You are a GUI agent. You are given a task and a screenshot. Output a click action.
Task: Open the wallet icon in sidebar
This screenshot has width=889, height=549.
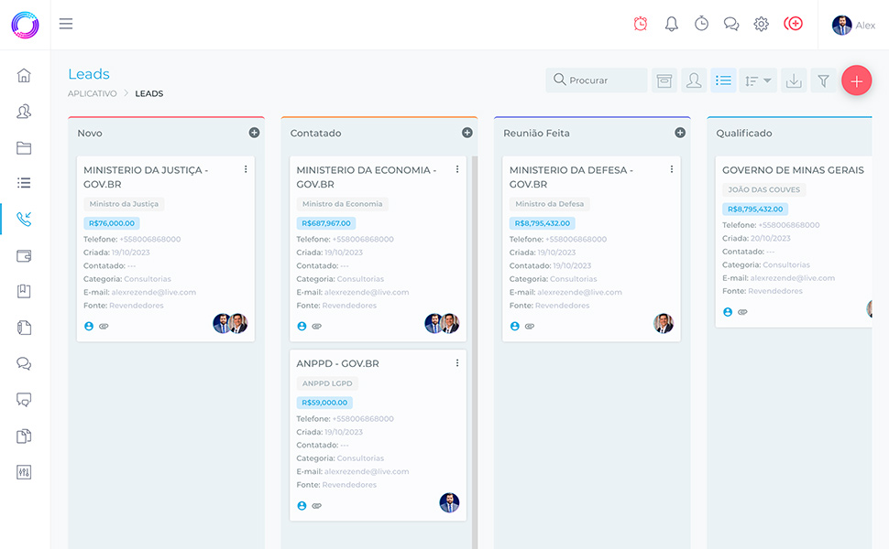[x=24, y=256]
